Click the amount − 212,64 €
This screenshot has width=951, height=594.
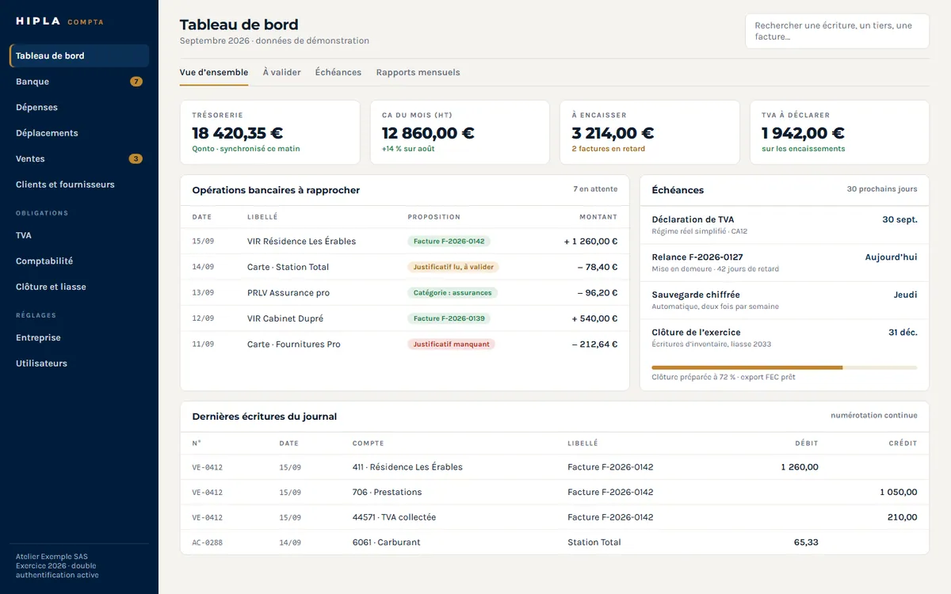coord(594,345)
